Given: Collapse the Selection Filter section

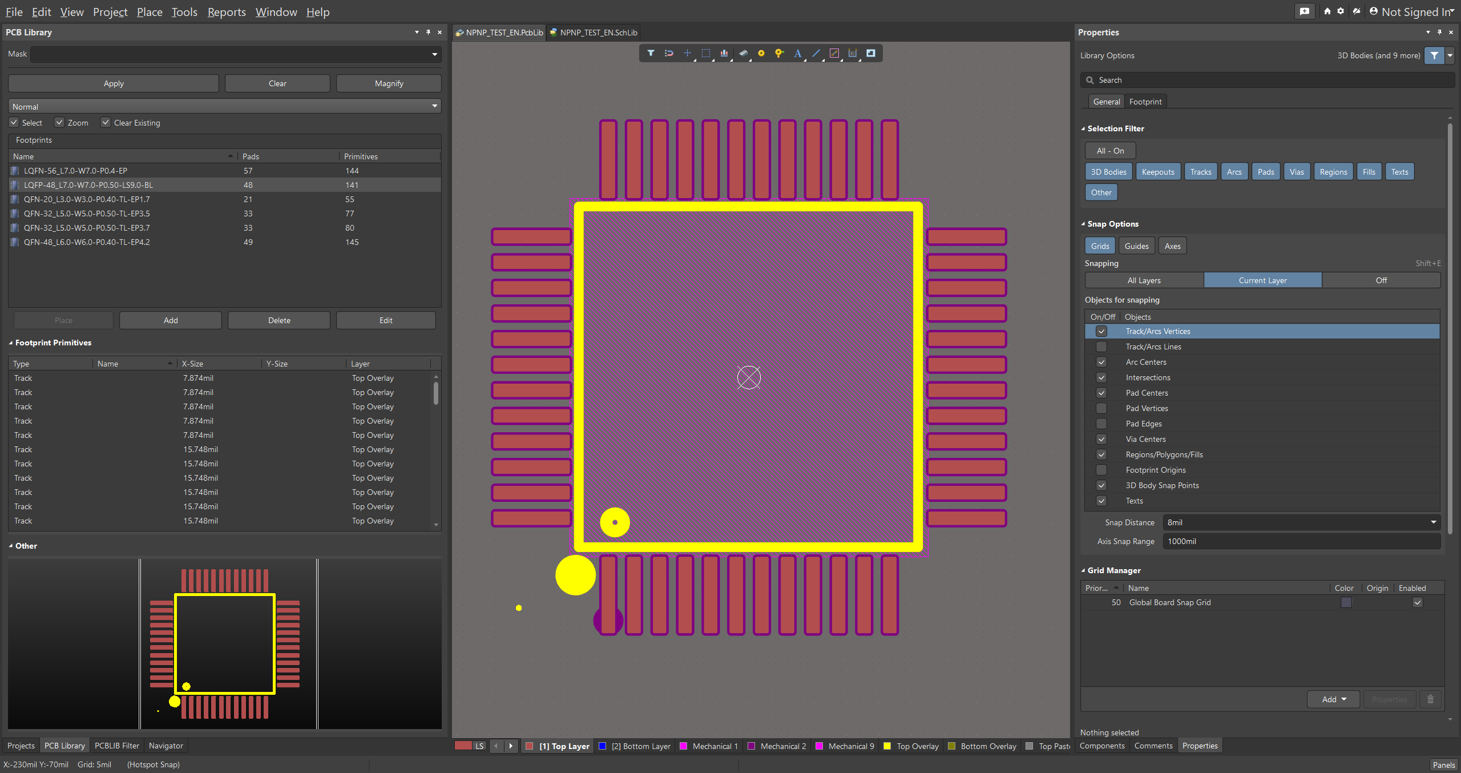Looking at the screenshot, I should coord(1083,129).
